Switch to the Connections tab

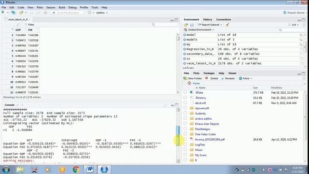click(x=224, y=19)
